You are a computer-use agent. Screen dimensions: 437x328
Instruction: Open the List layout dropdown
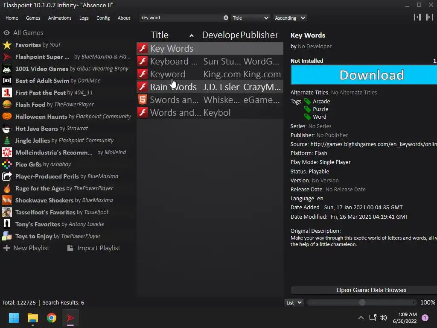294,303
